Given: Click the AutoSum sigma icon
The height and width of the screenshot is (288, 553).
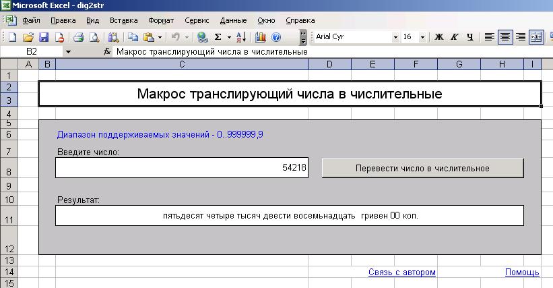Looking at the screenshot, I should coord(218,37).
